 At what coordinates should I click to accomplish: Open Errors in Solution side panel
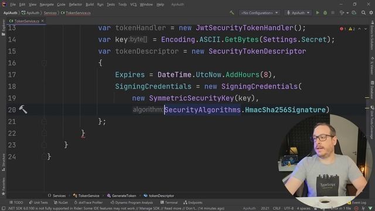coord(372,35)
